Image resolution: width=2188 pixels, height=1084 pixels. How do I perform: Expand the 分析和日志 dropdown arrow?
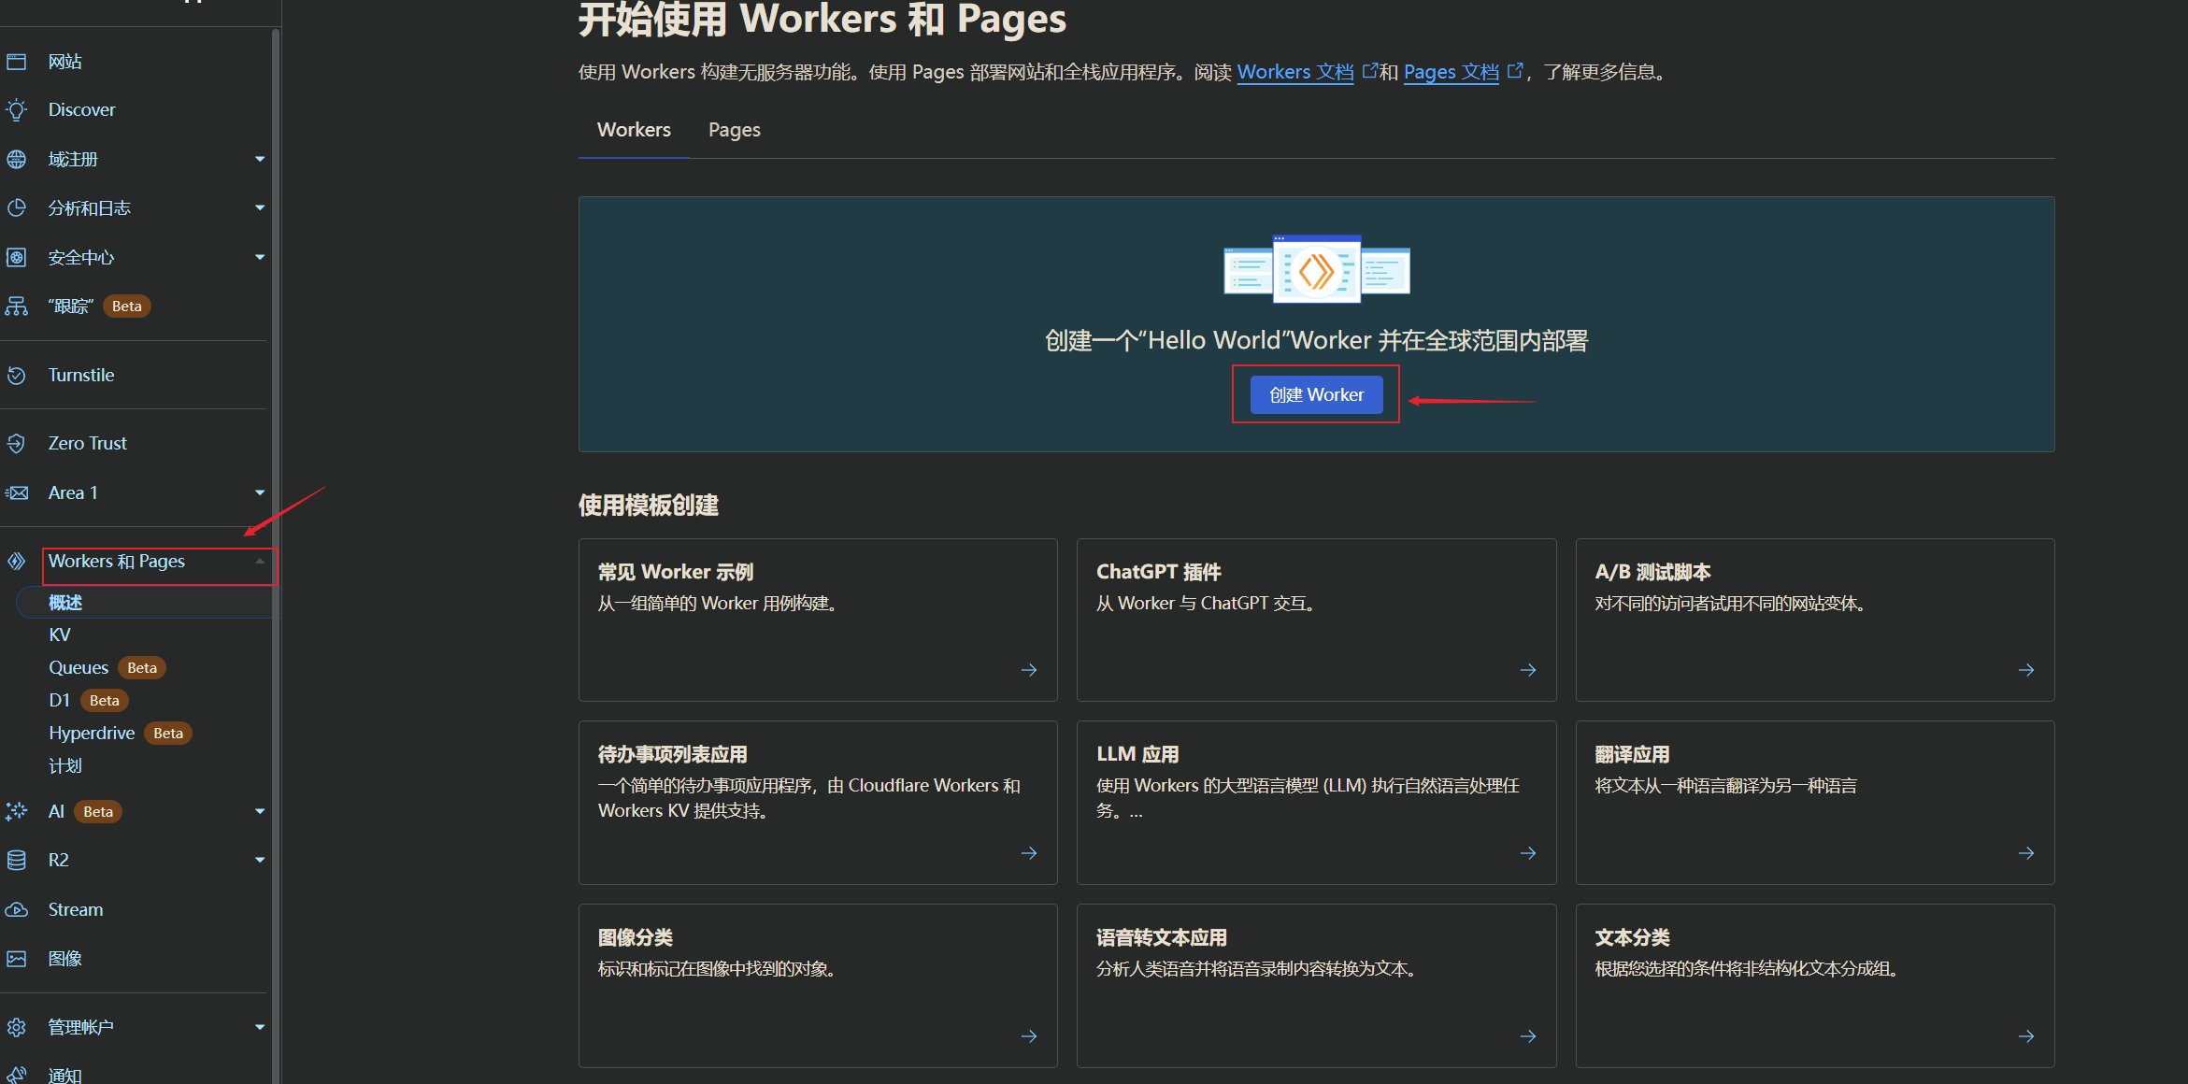click(260, 208)
